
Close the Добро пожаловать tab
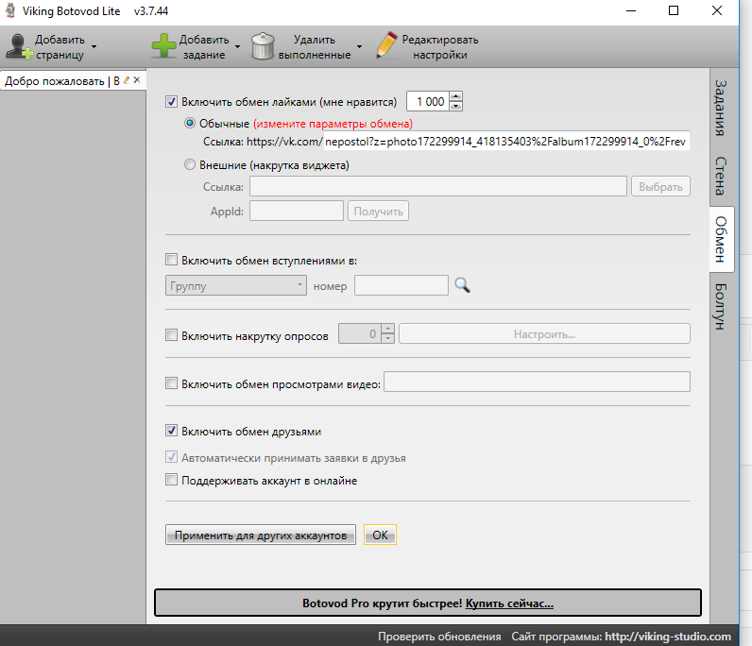pyautogui.click(x=137, y=80)
